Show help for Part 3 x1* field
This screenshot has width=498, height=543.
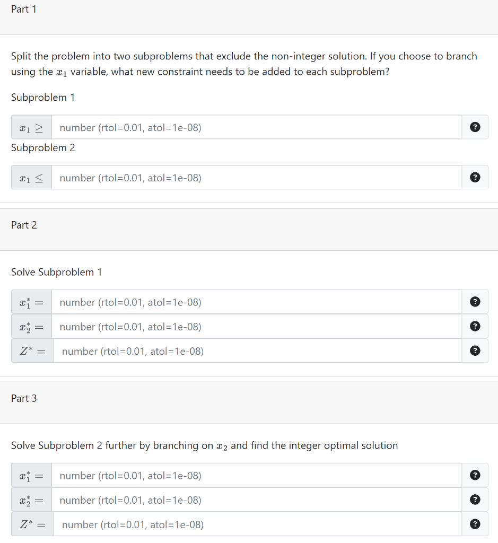coord(475,475)
